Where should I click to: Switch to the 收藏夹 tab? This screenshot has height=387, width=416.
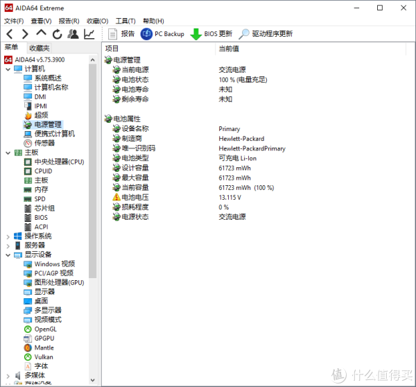click(x=40, y=48)
